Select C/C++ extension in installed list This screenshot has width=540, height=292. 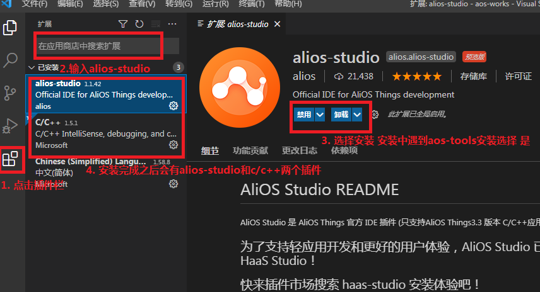point(106,133)
